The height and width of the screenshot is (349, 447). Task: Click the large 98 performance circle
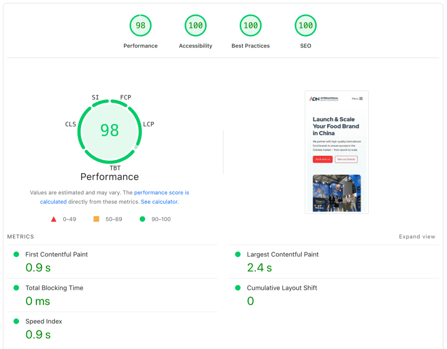tap(110, 130)
